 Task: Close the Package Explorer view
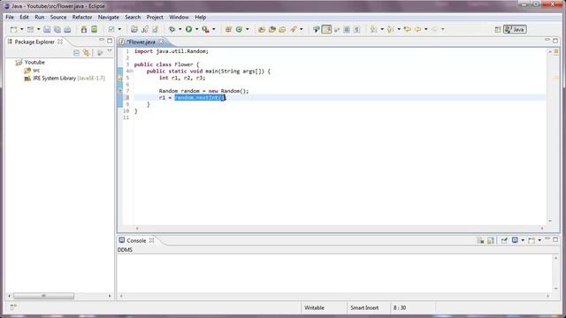60,42
